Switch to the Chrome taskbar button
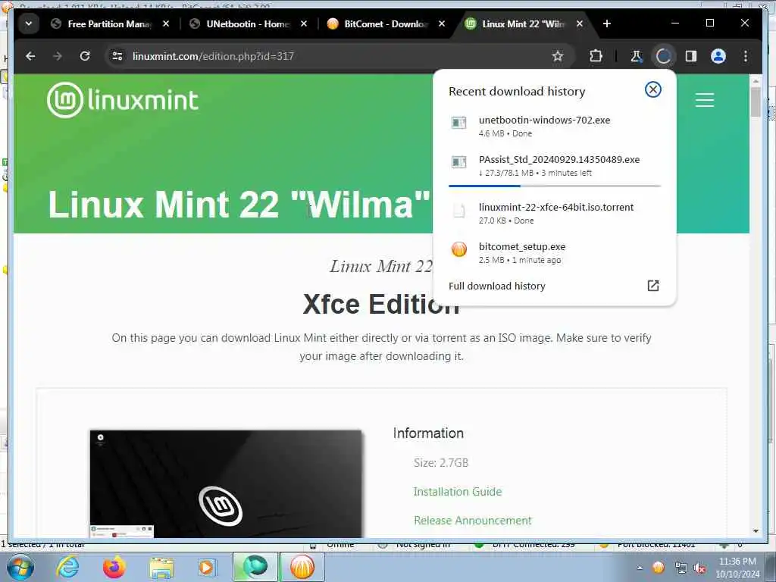 pos(255,567)
